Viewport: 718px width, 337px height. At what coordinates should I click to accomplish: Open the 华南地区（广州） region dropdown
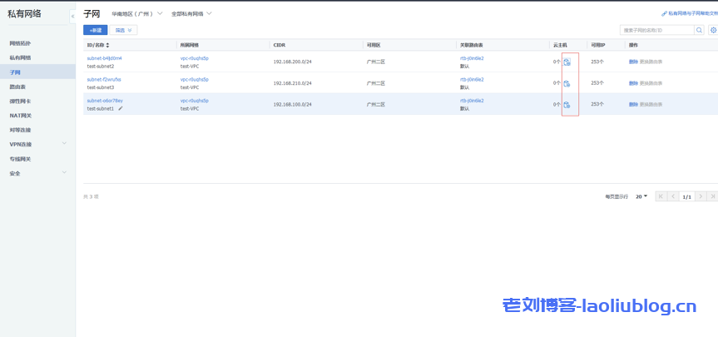pyautogui.click(x=137, y=14)
